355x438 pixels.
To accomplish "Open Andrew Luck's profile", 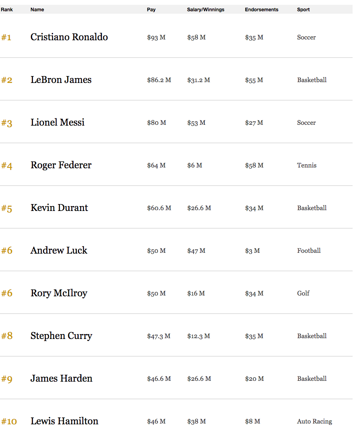I will tap(59, 250).
